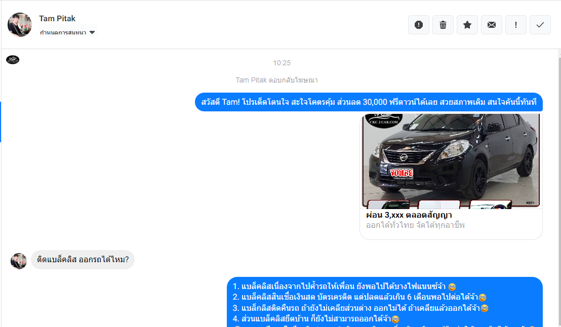The image size is (561, 327).
Task: Click the priority exclamation mark button
Action: coord(516,25)
